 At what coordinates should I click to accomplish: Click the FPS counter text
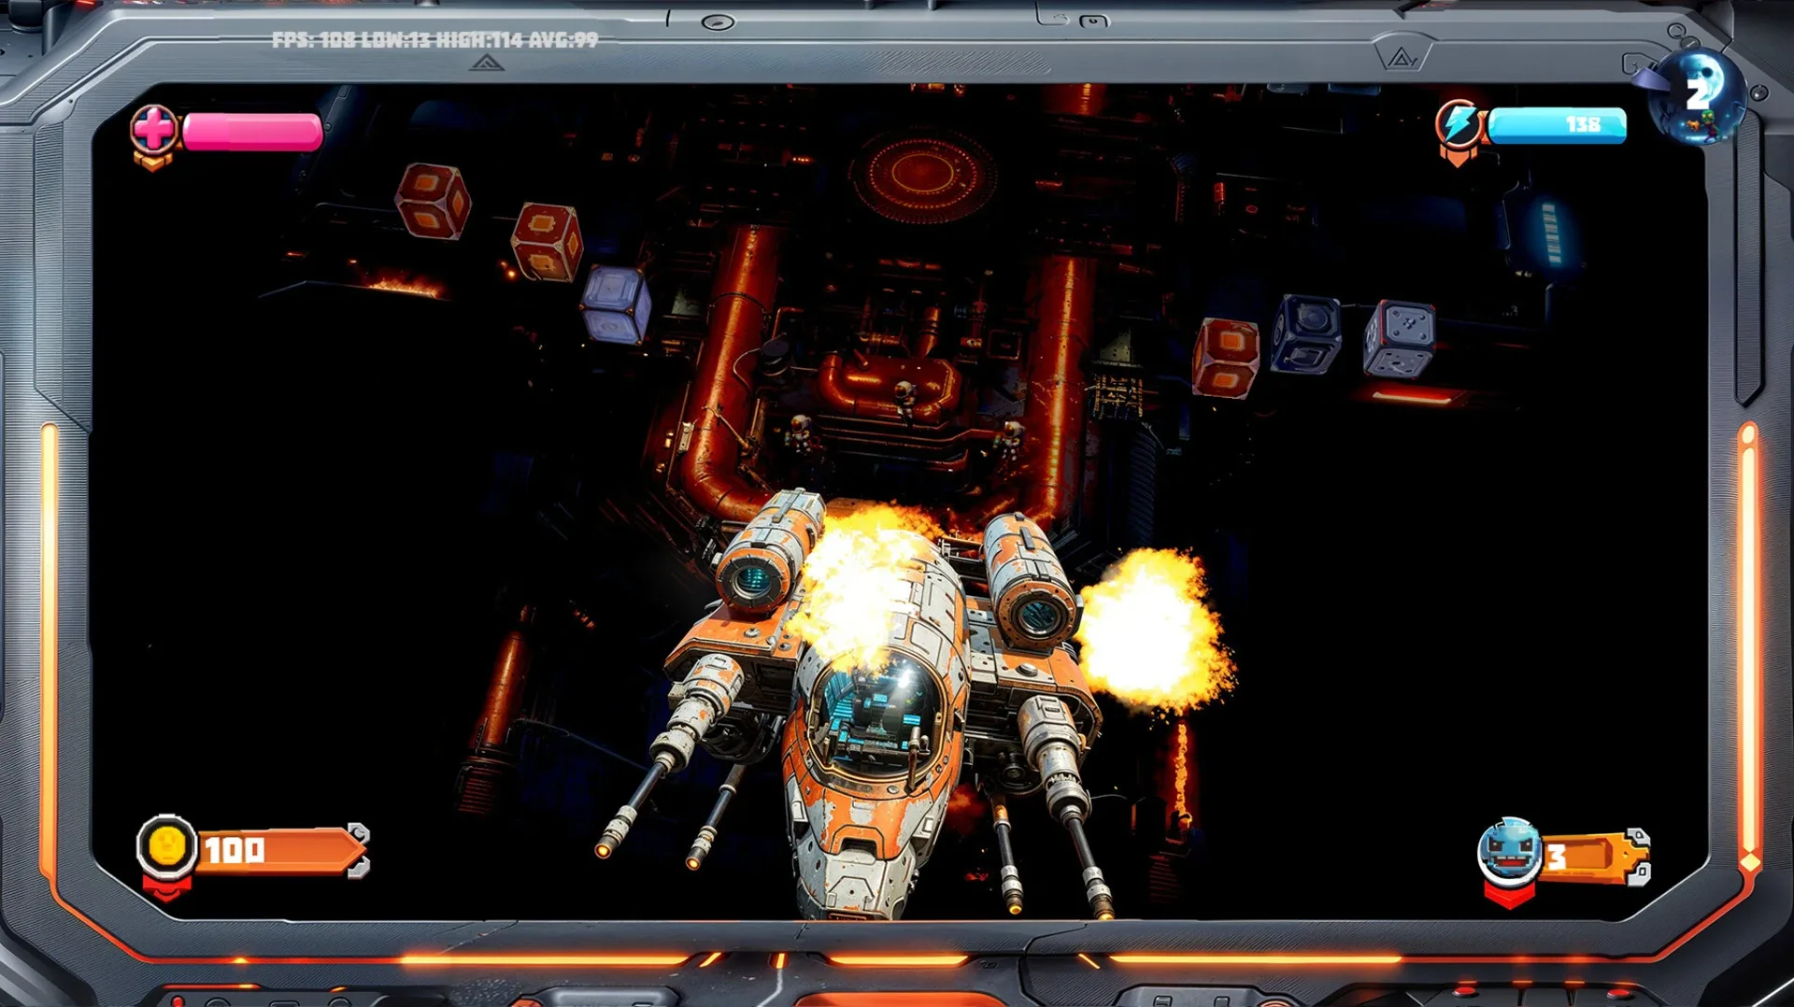pyautogui.click(x=434, y=40)
